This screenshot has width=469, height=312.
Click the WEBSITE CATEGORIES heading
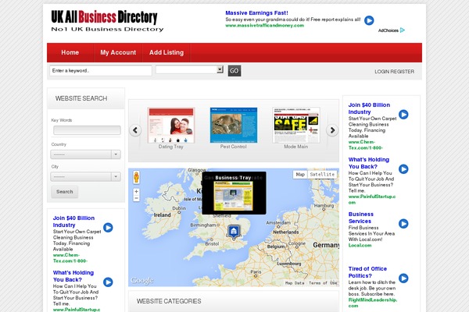(x=169, y=301)
